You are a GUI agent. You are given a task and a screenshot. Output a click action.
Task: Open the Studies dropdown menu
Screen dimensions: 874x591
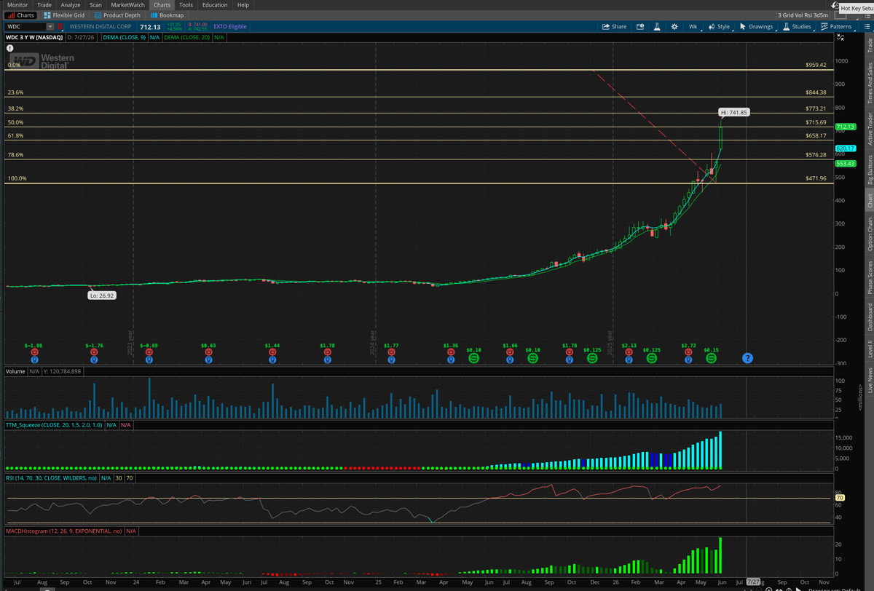tap(798, 26)
